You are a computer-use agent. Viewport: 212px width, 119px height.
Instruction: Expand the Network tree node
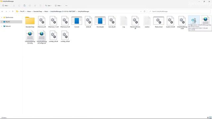pos(2,26)
